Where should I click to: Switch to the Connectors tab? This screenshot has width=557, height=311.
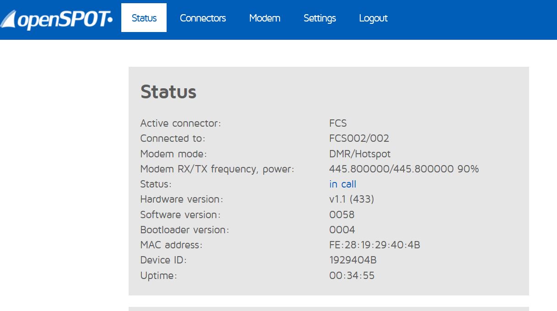pyautogui.click(x=203, y=18)
